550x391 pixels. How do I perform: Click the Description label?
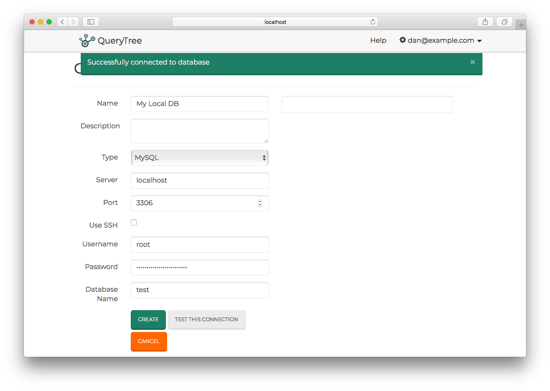(100, 126)
